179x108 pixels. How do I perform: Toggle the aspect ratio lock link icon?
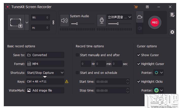(x=53, y=23)
